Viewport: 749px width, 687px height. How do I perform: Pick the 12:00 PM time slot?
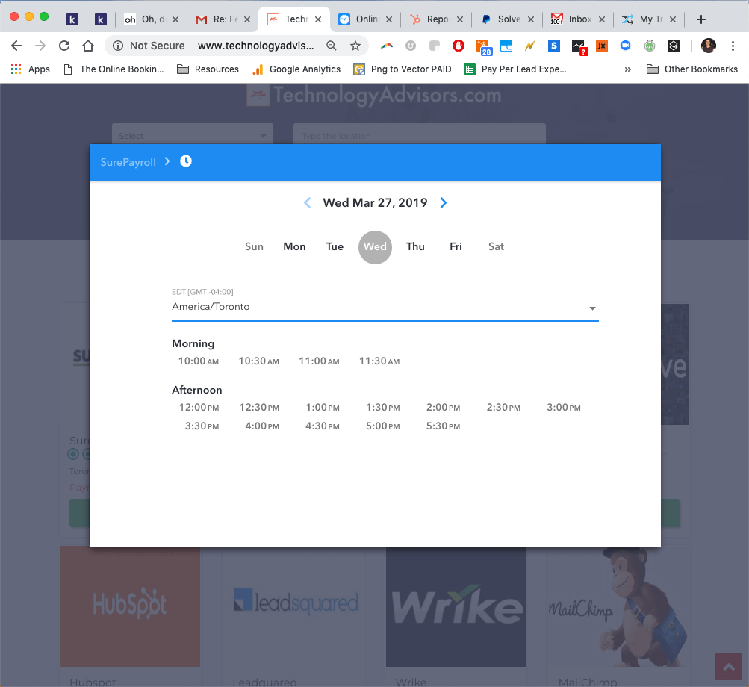(199, 408)
